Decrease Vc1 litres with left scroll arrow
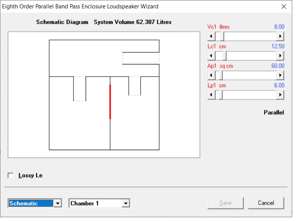 [x=211, y=36]
